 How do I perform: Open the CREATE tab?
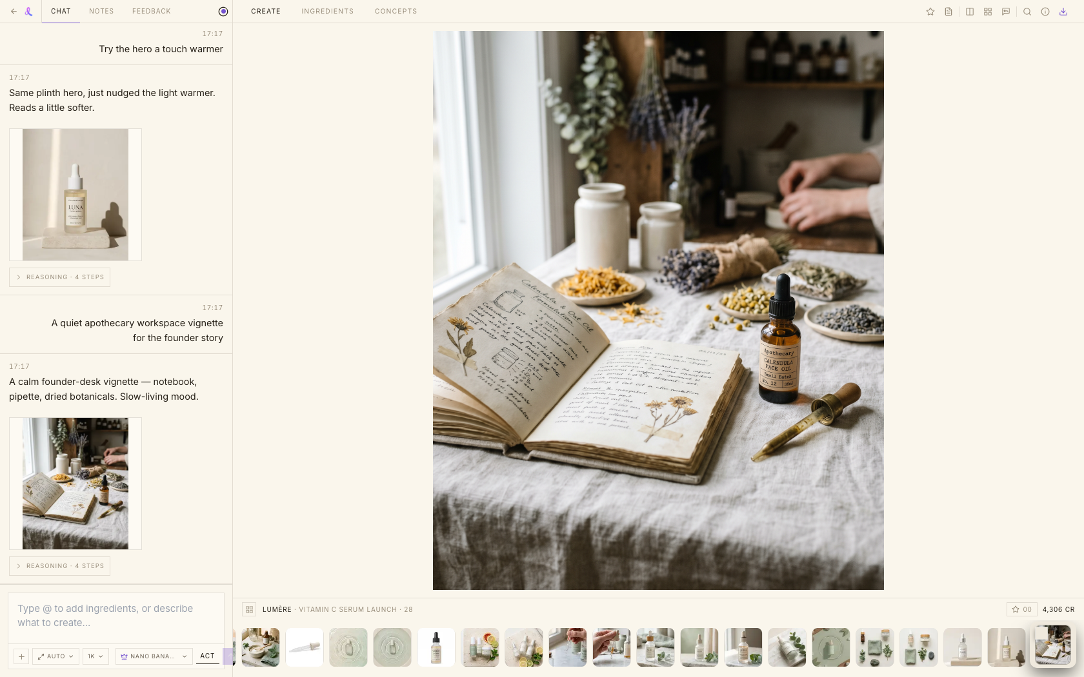click(x=266, y=12)
